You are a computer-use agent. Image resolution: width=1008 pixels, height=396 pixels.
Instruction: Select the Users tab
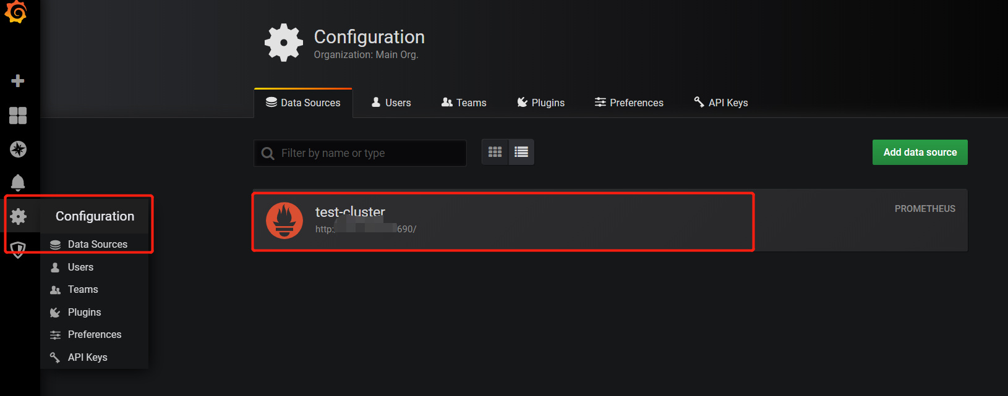[x=391, y=103]
